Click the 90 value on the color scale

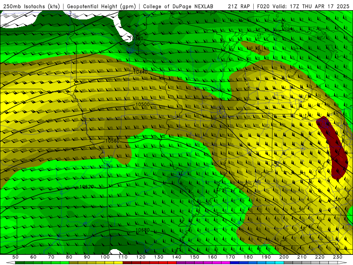87,257
